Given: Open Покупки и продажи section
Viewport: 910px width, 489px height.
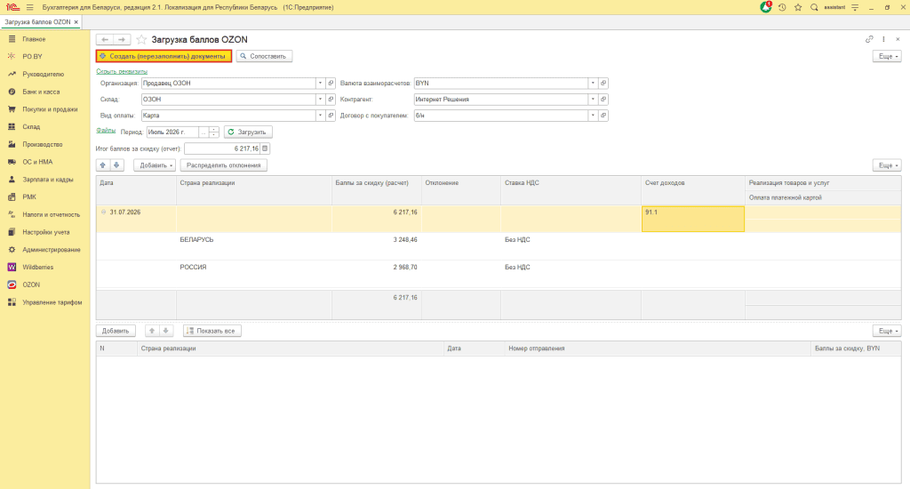Looking at the screenshot, I should pyautogui.click(x=50, y=109).
